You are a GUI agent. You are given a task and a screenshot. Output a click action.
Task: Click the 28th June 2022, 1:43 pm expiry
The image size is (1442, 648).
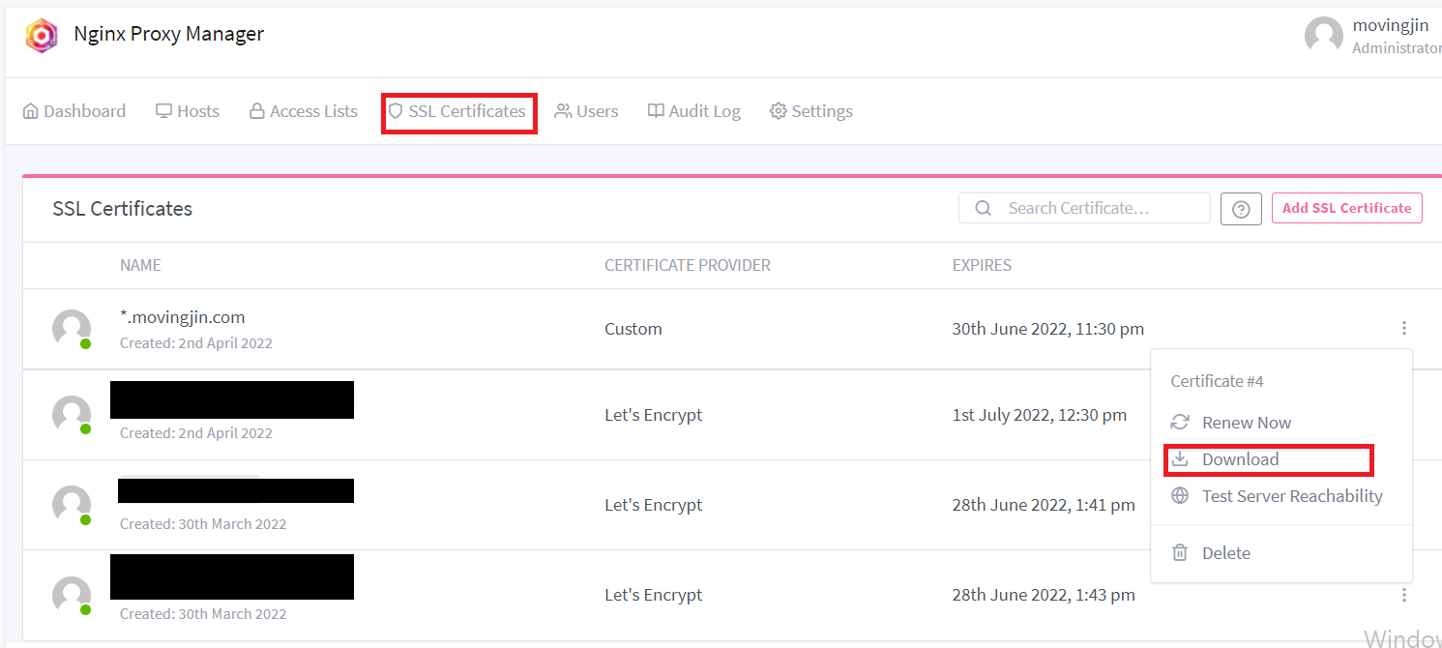1044,595
